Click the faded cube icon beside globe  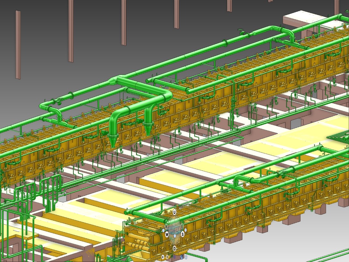[x=187, y=257]
